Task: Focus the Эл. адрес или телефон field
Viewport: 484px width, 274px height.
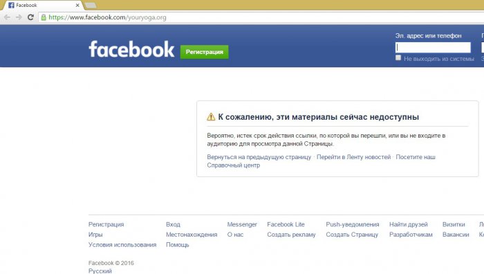Action: (433, 47)
